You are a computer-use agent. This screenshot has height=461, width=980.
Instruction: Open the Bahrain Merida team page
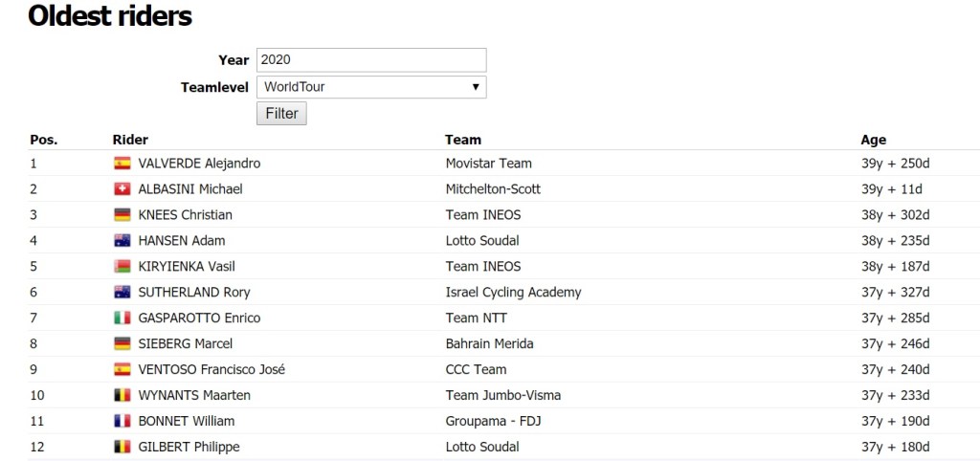[489, 344]
